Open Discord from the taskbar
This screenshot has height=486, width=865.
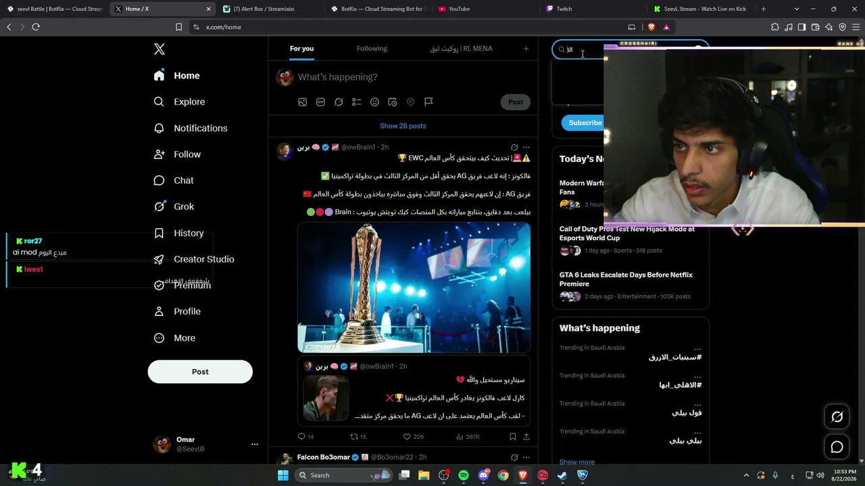(483, 475)
